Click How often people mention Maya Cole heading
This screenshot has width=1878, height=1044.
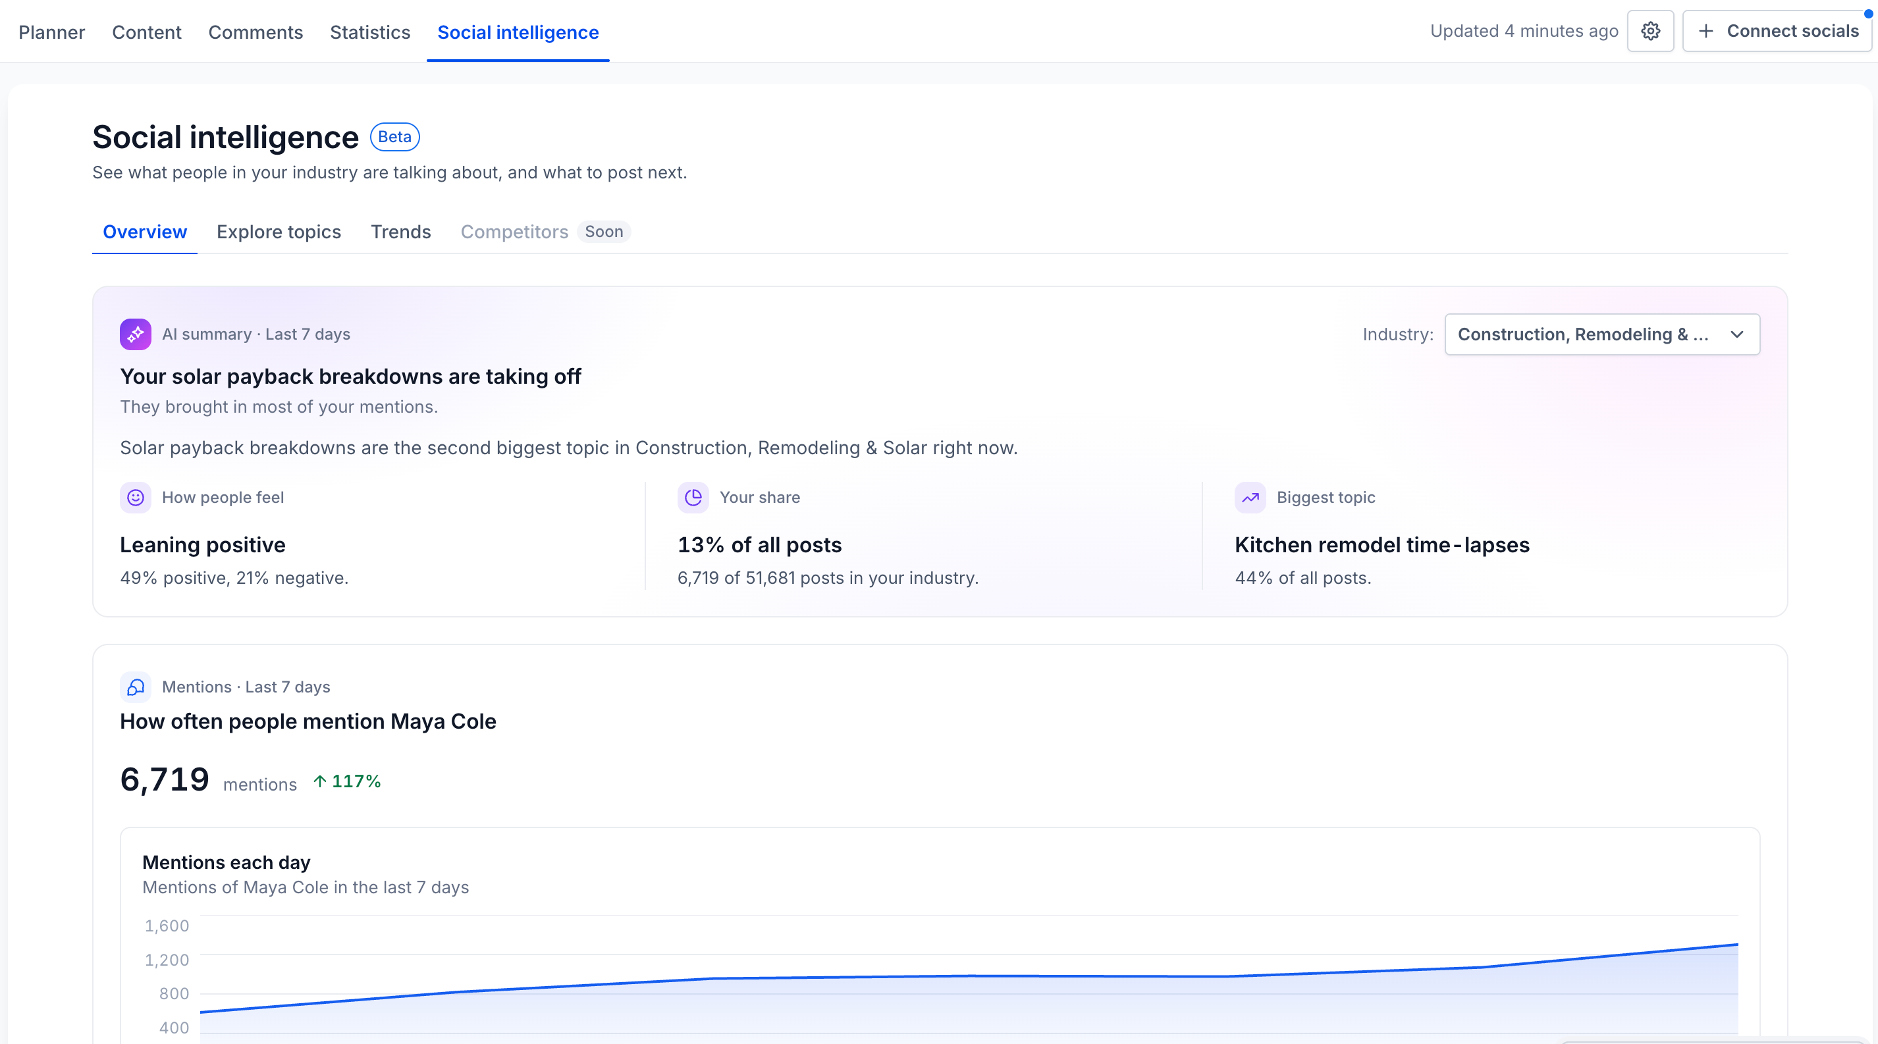click(x=308, y=721)
